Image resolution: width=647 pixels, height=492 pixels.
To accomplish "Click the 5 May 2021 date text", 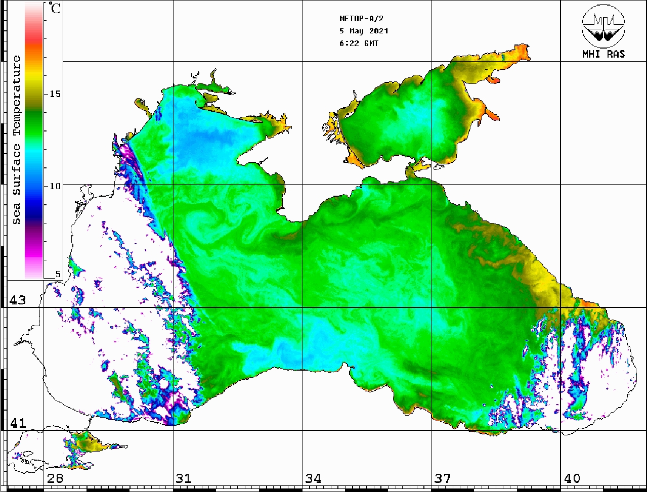I will 364,31.
